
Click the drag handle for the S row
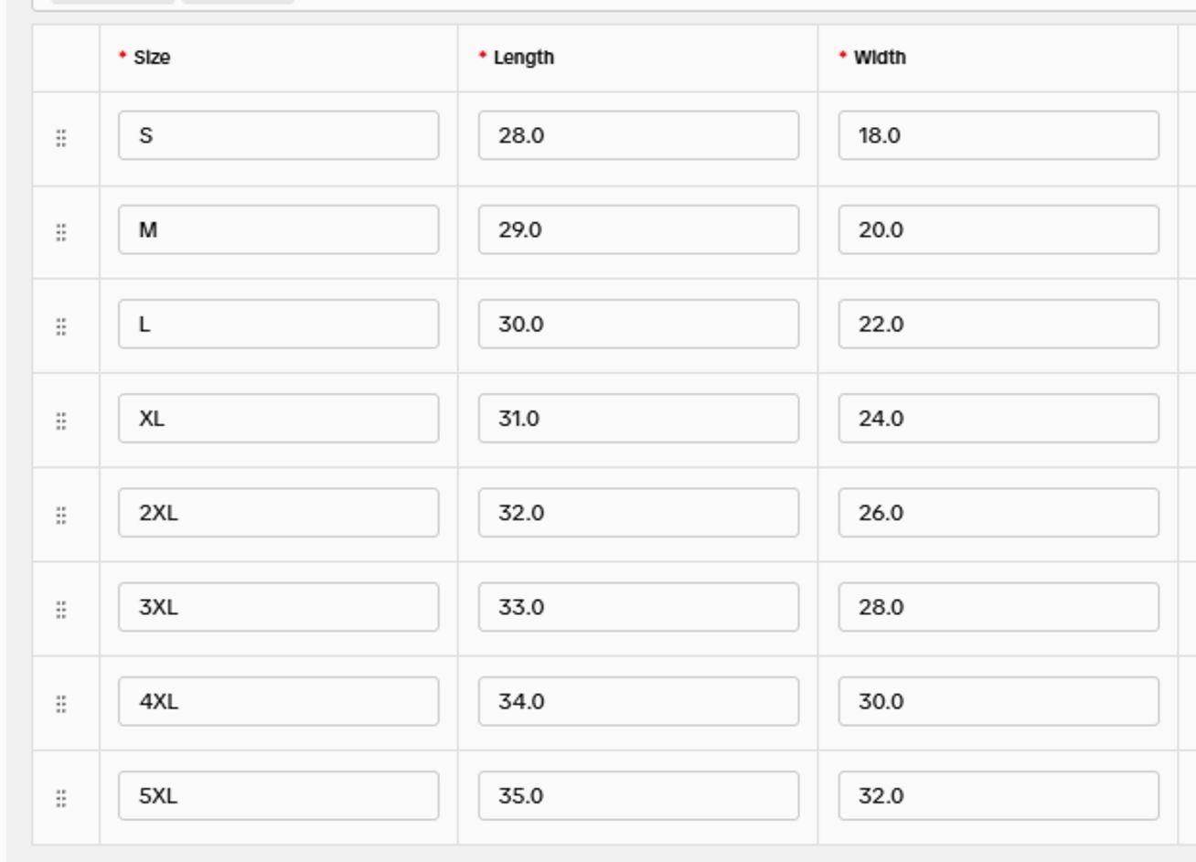click(x=61, y=138)
